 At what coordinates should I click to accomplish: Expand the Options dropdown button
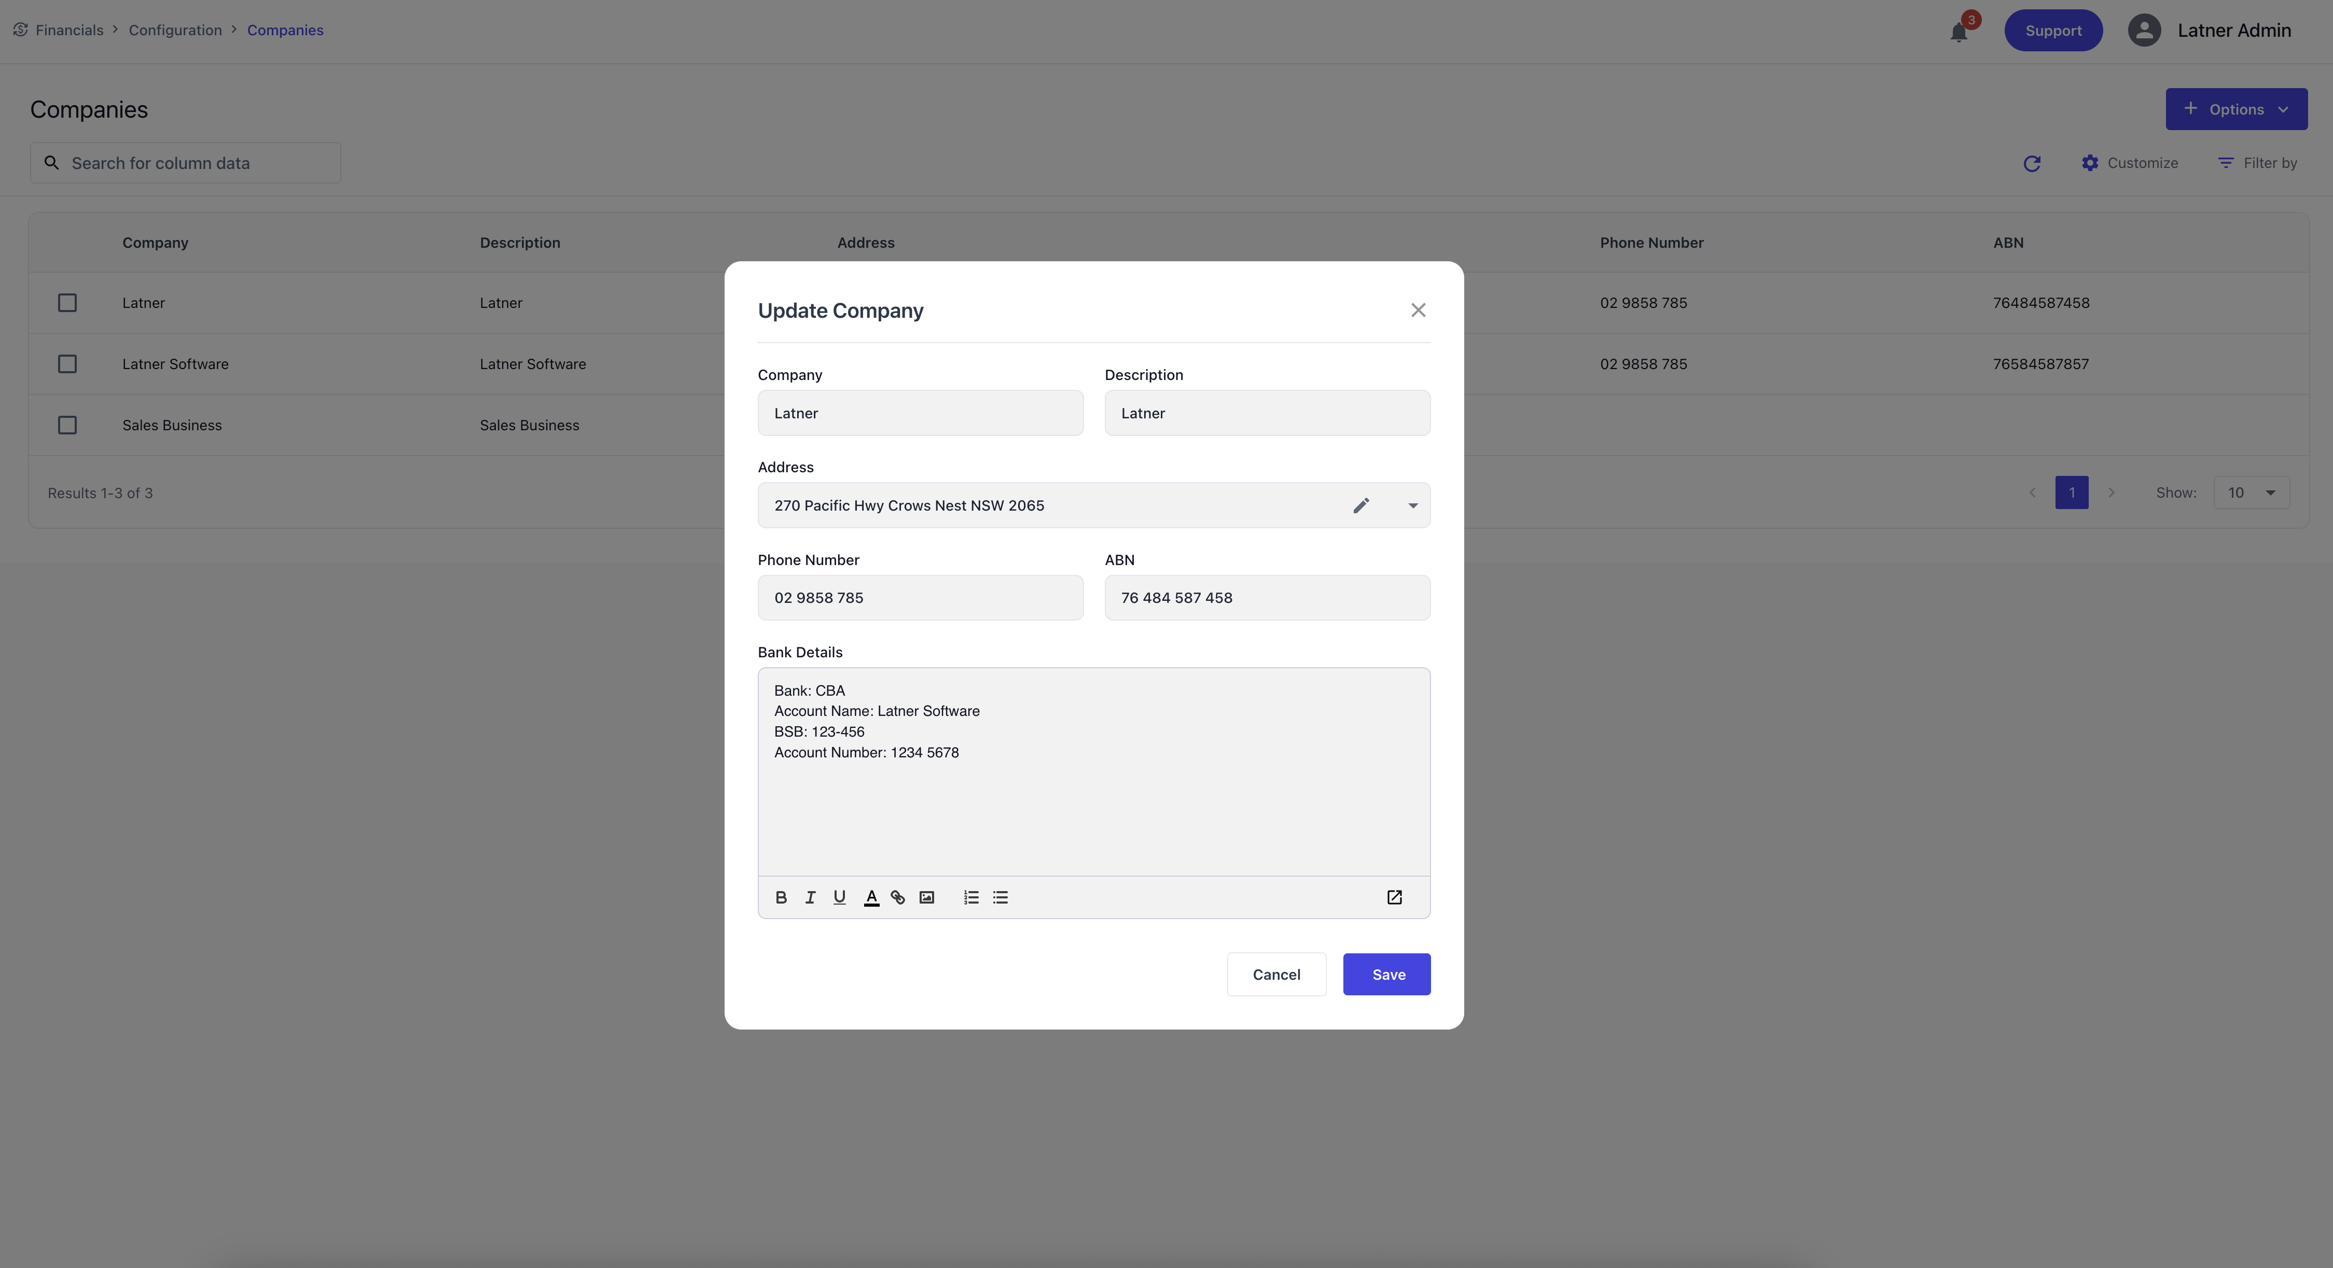(x=2235, y=109)
